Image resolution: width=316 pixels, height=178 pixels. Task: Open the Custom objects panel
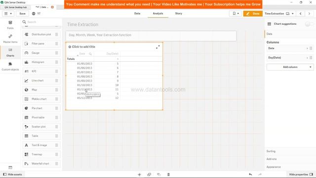click(10, 66)
